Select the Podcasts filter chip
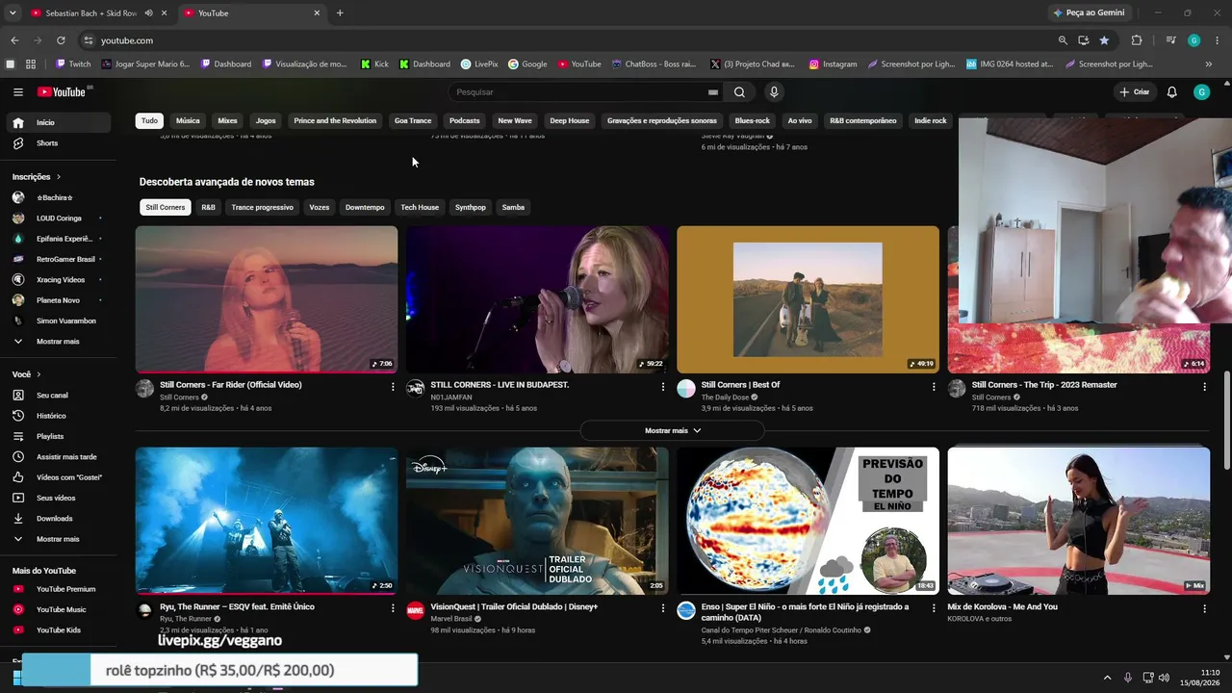This screenshot has height=693, width=1232. tap(464, 121)
